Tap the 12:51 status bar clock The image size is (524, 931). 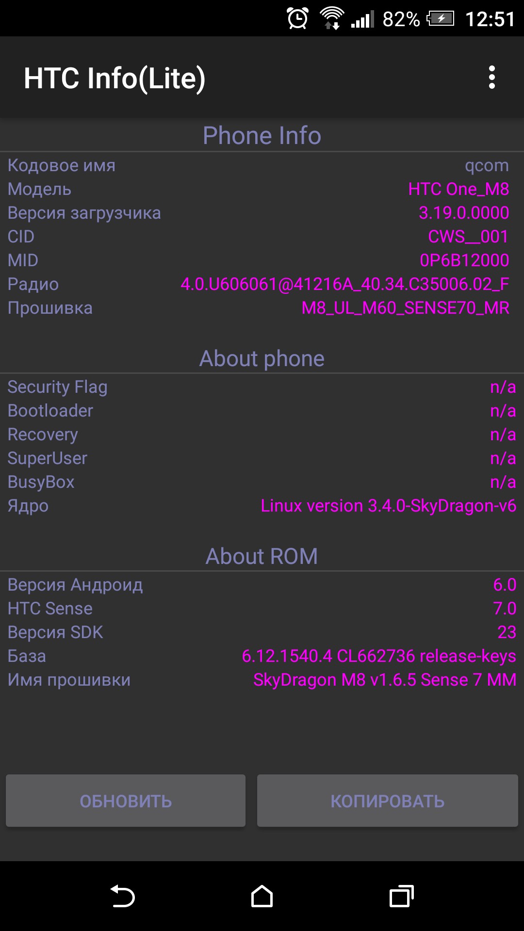[490, 19]
